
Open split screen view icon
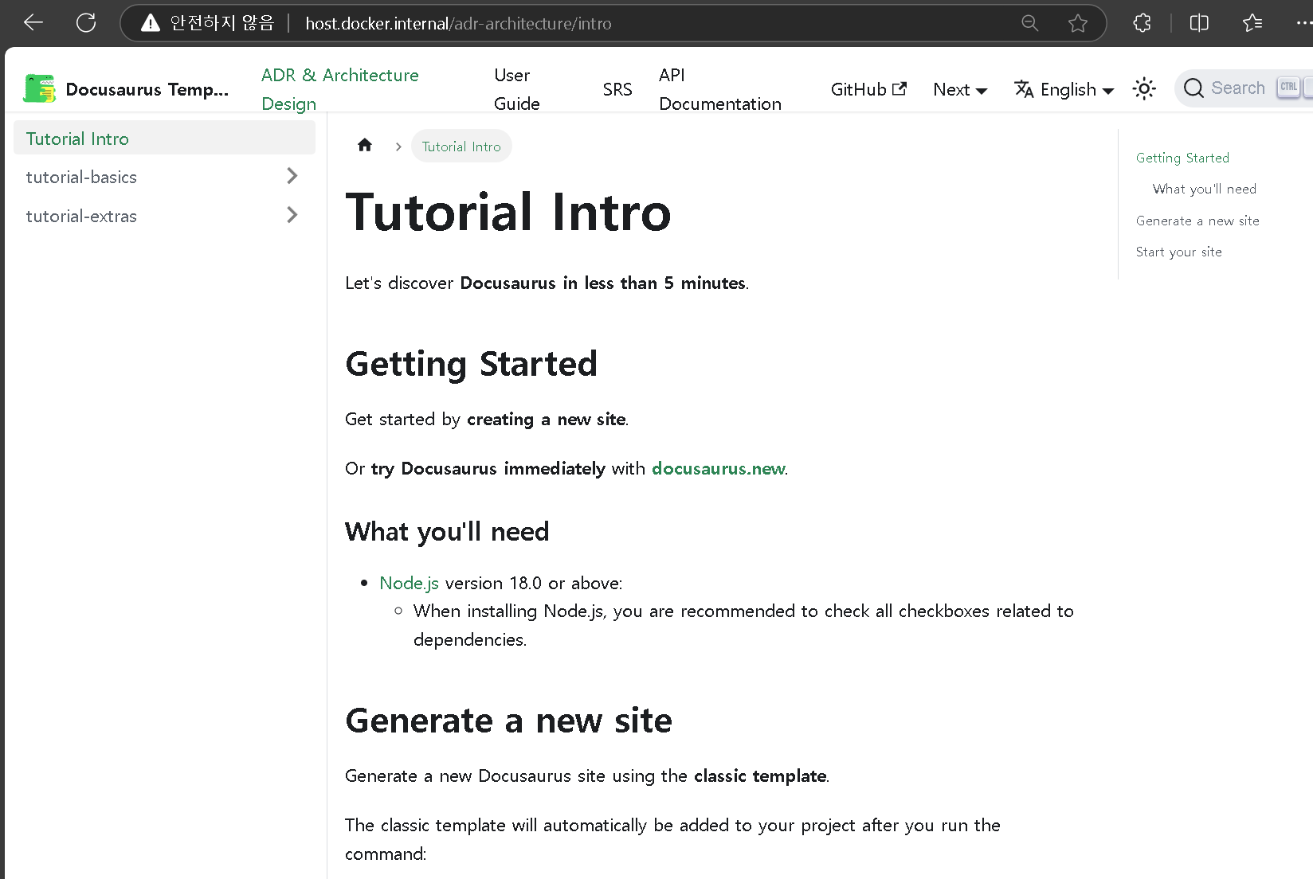[1199, 23]
